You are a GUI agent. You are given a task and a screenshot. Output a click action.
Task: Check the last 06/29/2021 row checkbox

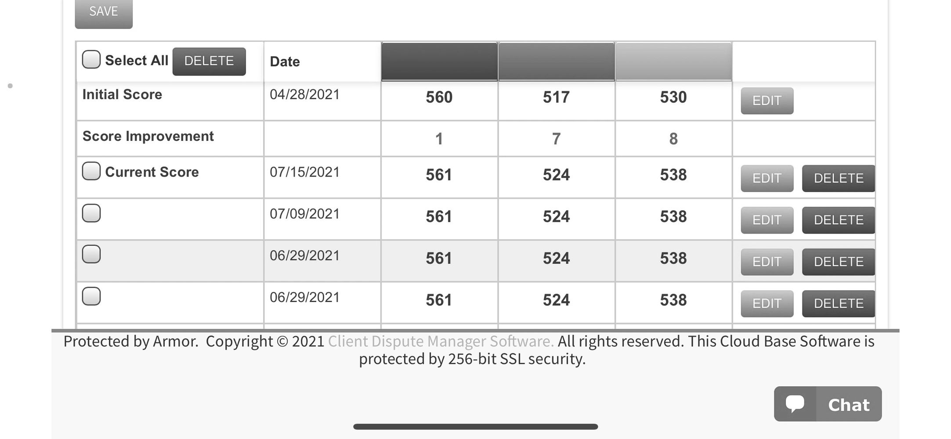(91, 296)
